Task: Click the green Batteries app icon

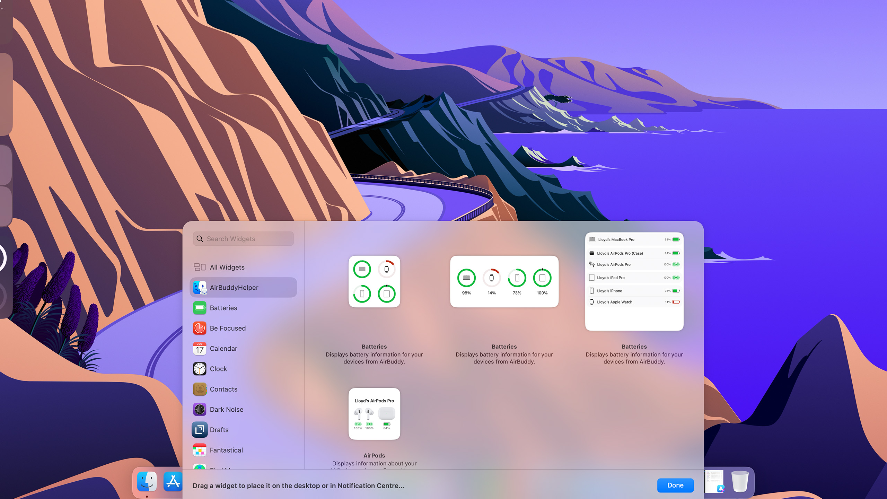Action: 200,308
